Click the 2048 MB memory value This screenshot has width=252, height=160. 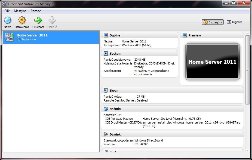(140, 60)
